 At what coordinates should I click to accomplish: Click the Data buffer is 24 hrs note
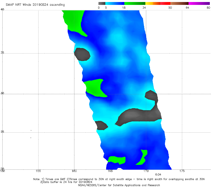66,182
